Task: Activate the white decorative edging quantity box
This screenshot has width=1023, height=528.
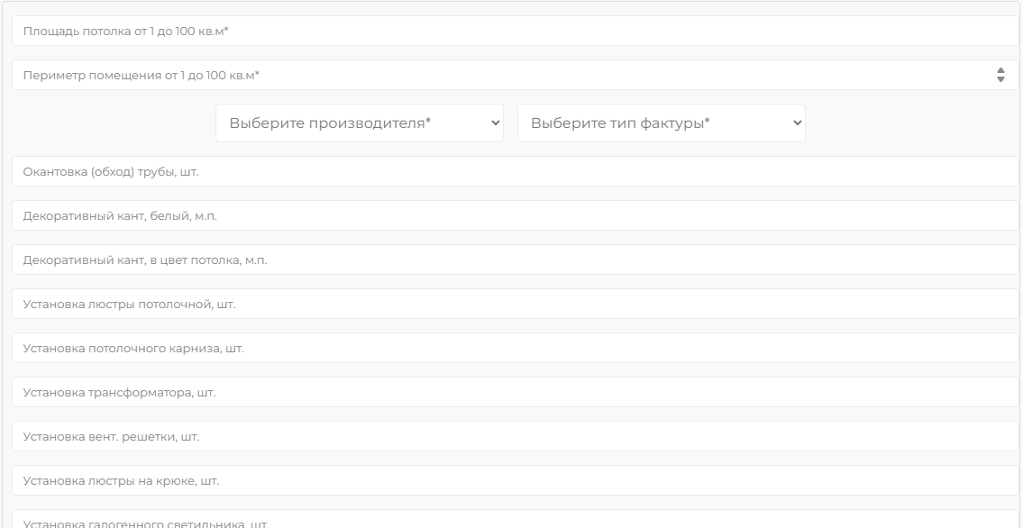Action: point(514,215)
